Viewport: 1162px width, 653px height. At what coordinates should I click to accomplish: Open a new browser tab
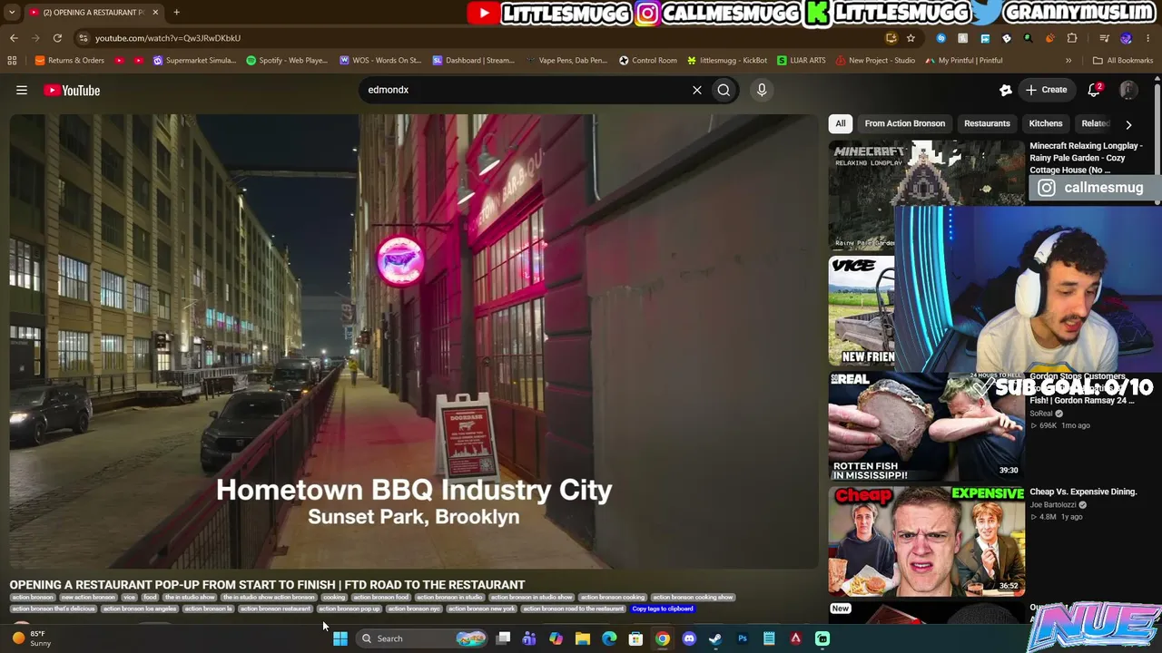tap(176, 12)
